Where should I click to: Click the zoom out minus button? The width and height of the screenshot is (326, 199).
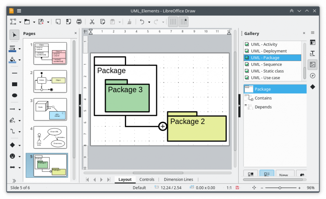(x=262, y=188)
